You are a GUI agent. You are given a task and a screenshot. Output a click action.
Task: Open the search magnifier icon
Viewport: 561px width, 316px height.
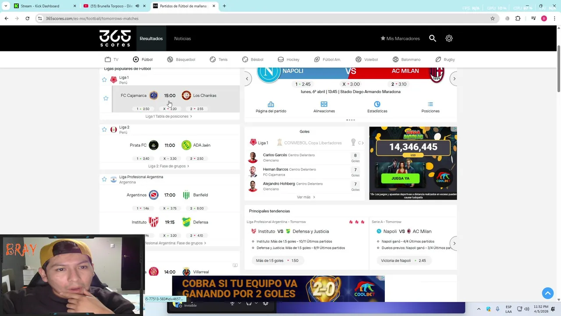[433, 38]
